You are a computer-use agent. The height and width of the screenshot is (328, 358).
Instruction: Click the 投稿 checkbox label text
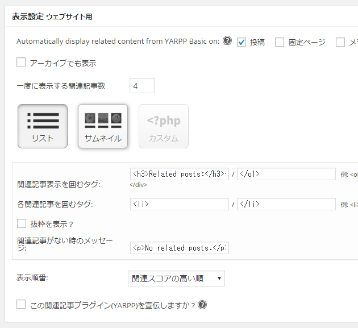[x=257, y=42]
